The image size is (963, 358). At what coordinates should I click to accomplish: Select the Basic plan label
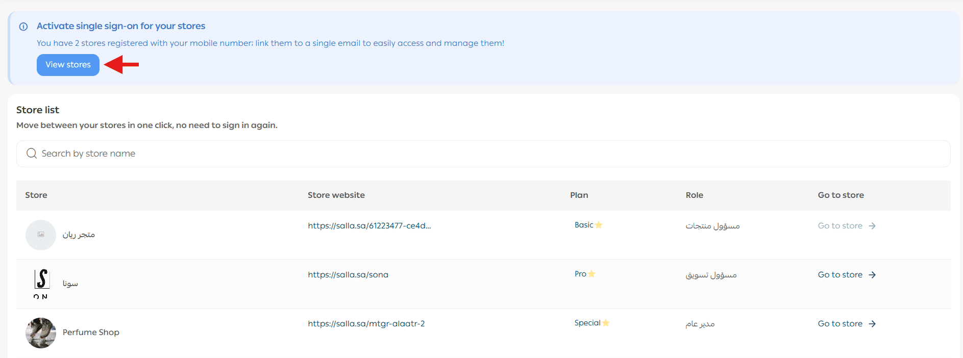click(x=584, y=225)
